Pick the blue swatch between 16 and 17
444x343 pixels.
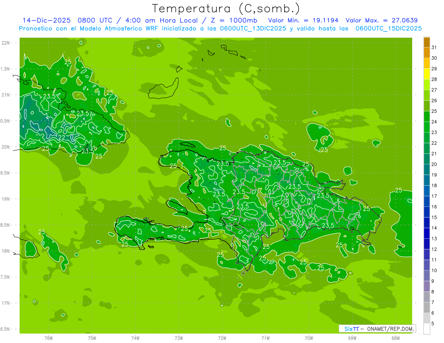pyautogui.click(x=427, y=202)
